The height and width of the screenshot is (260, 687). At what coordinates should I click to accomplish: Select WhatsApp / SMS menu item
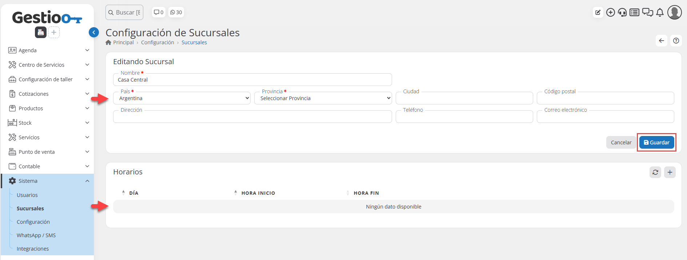pyautogui.click(x=36, y=235)
